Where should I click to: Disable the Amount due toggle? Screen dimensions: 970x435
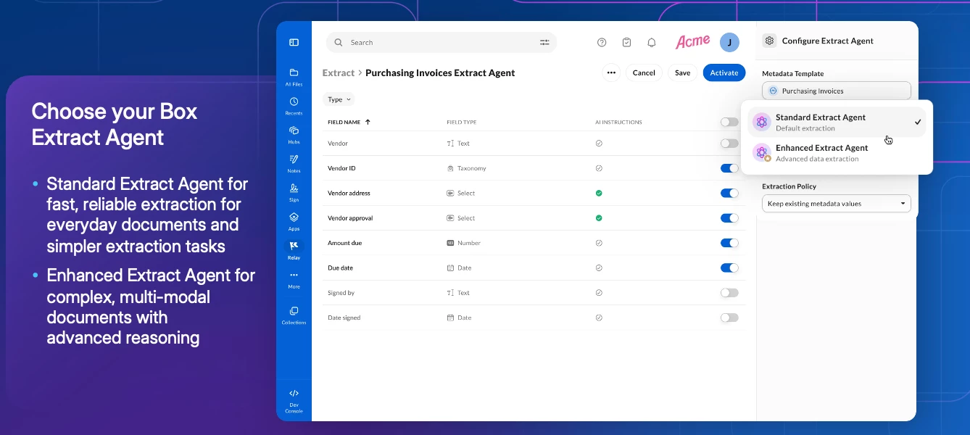coord(729,243)
